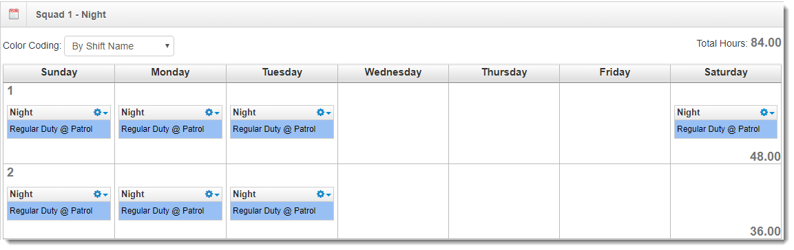
Task: Select the empty Wednesday cell in week 2
Action: tap(393, 201)
